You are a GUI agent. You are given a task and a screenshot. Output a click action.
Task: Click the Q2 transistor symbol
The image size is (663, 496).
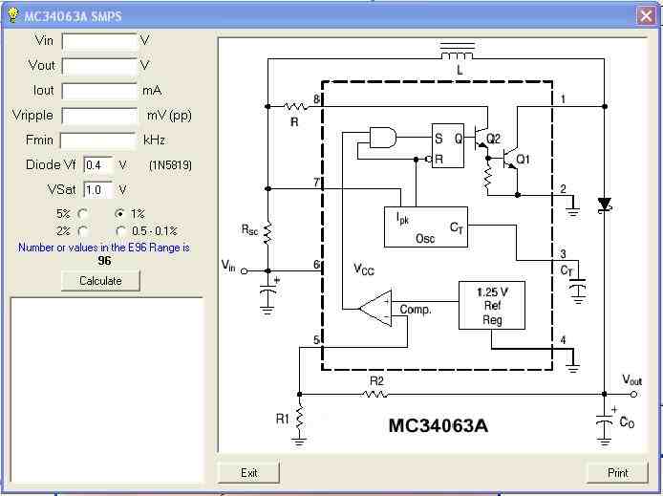click(481, 137)
